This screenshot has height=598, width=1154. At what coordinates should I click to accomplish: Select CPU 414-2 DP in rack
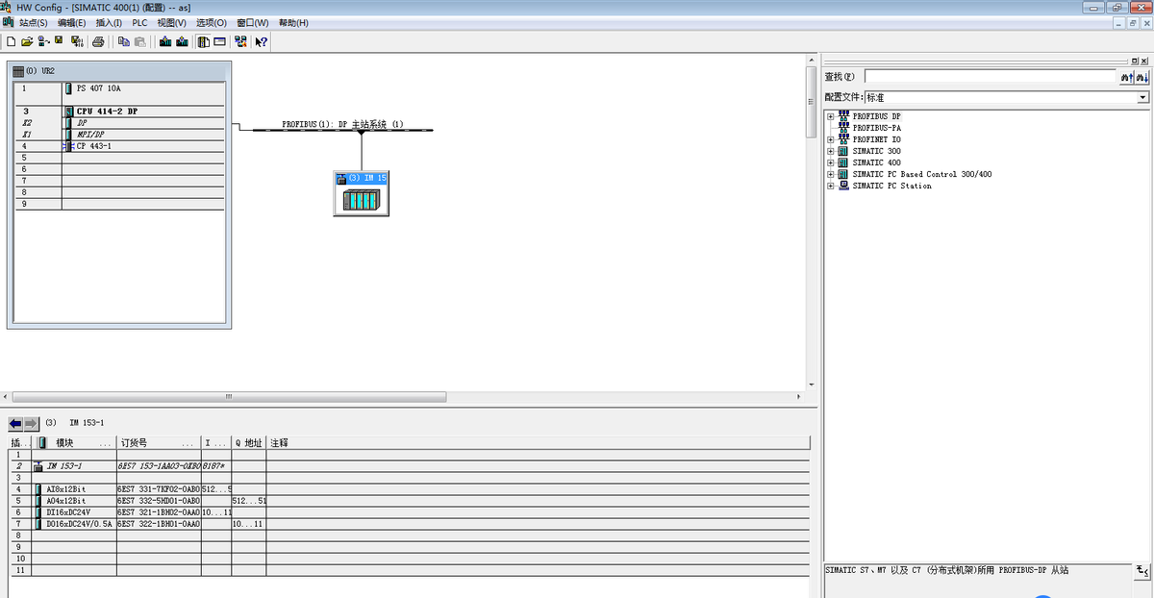coord(117,111)
